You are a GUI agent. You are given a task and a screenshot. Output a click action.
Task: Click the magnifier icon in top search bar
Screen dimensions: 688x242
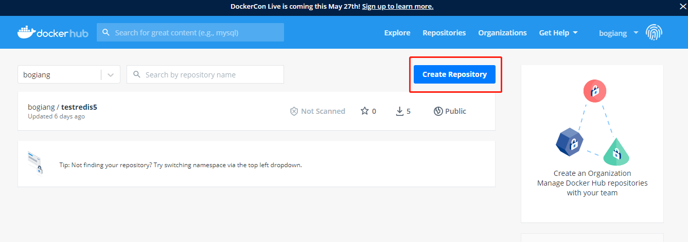[106, 32]
